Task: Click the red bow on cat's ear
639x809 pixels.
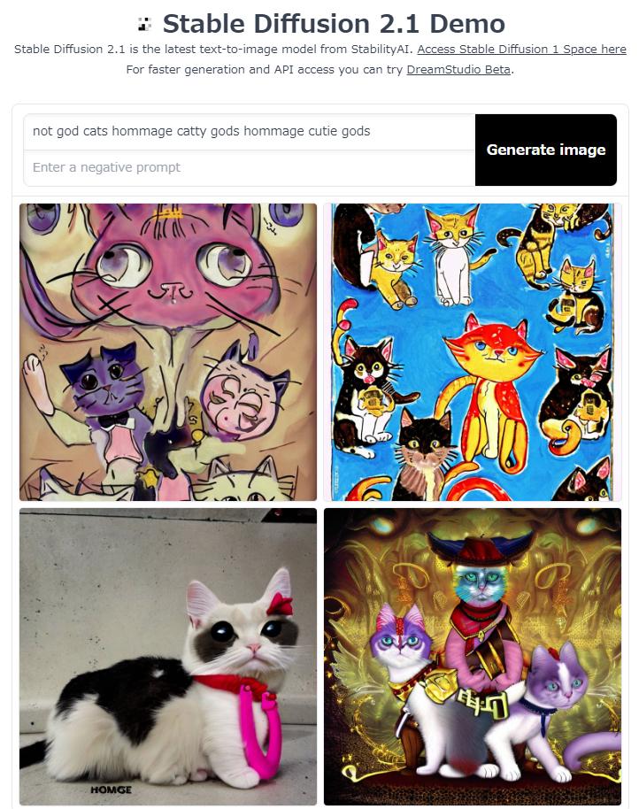Action: [280, 603]
